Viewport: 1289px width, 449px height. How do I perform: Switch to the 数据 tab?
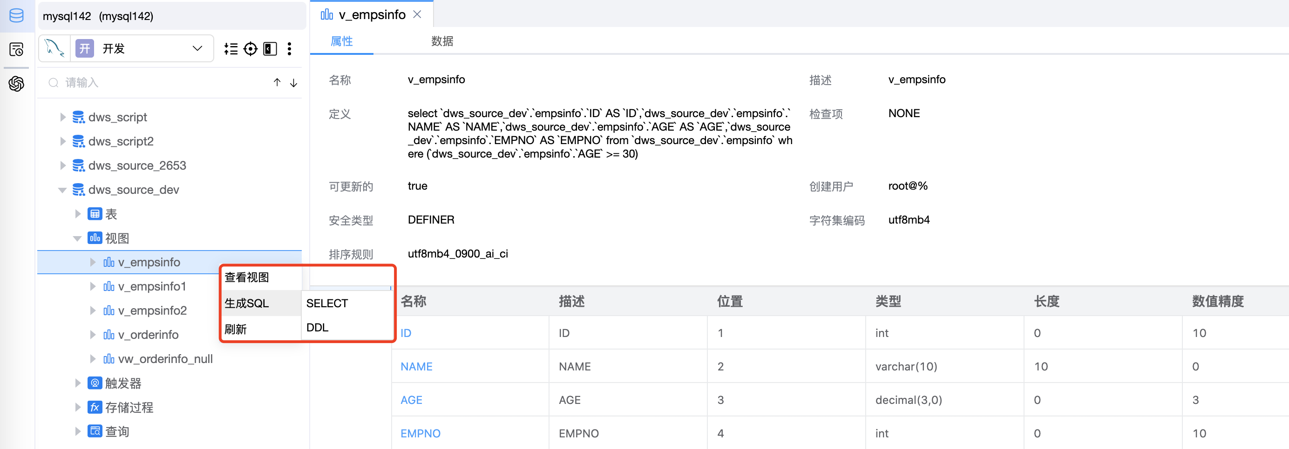point(442,41)
